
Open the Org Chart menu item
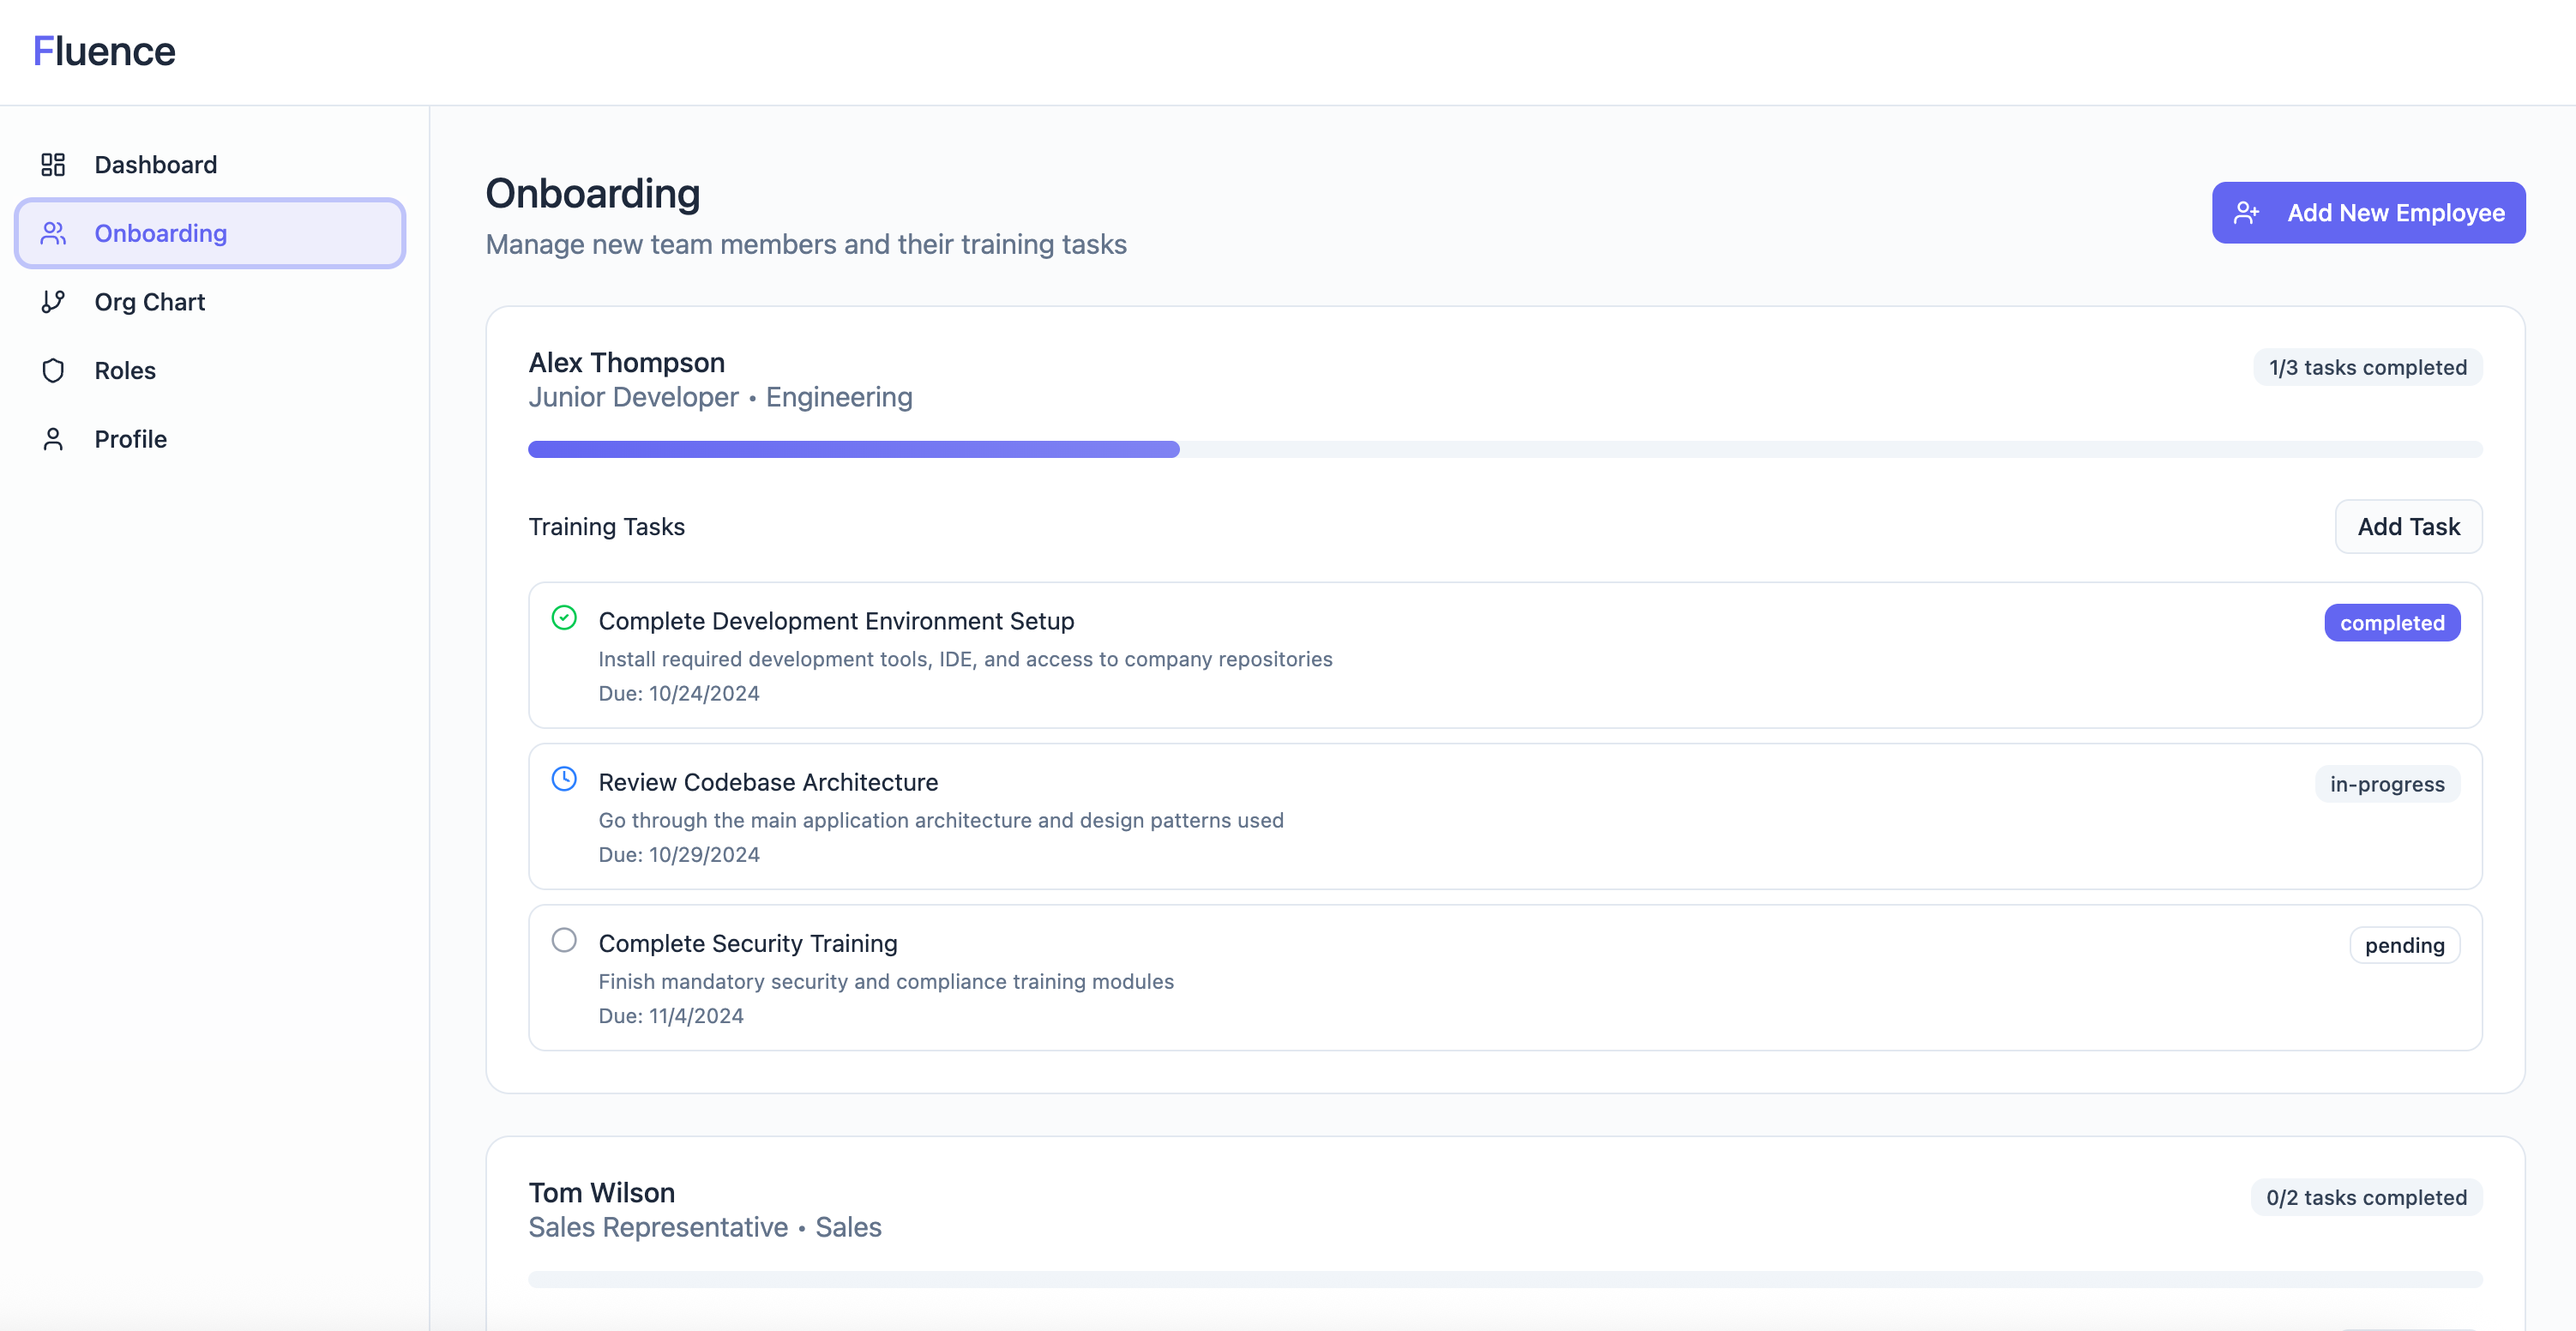150,301
